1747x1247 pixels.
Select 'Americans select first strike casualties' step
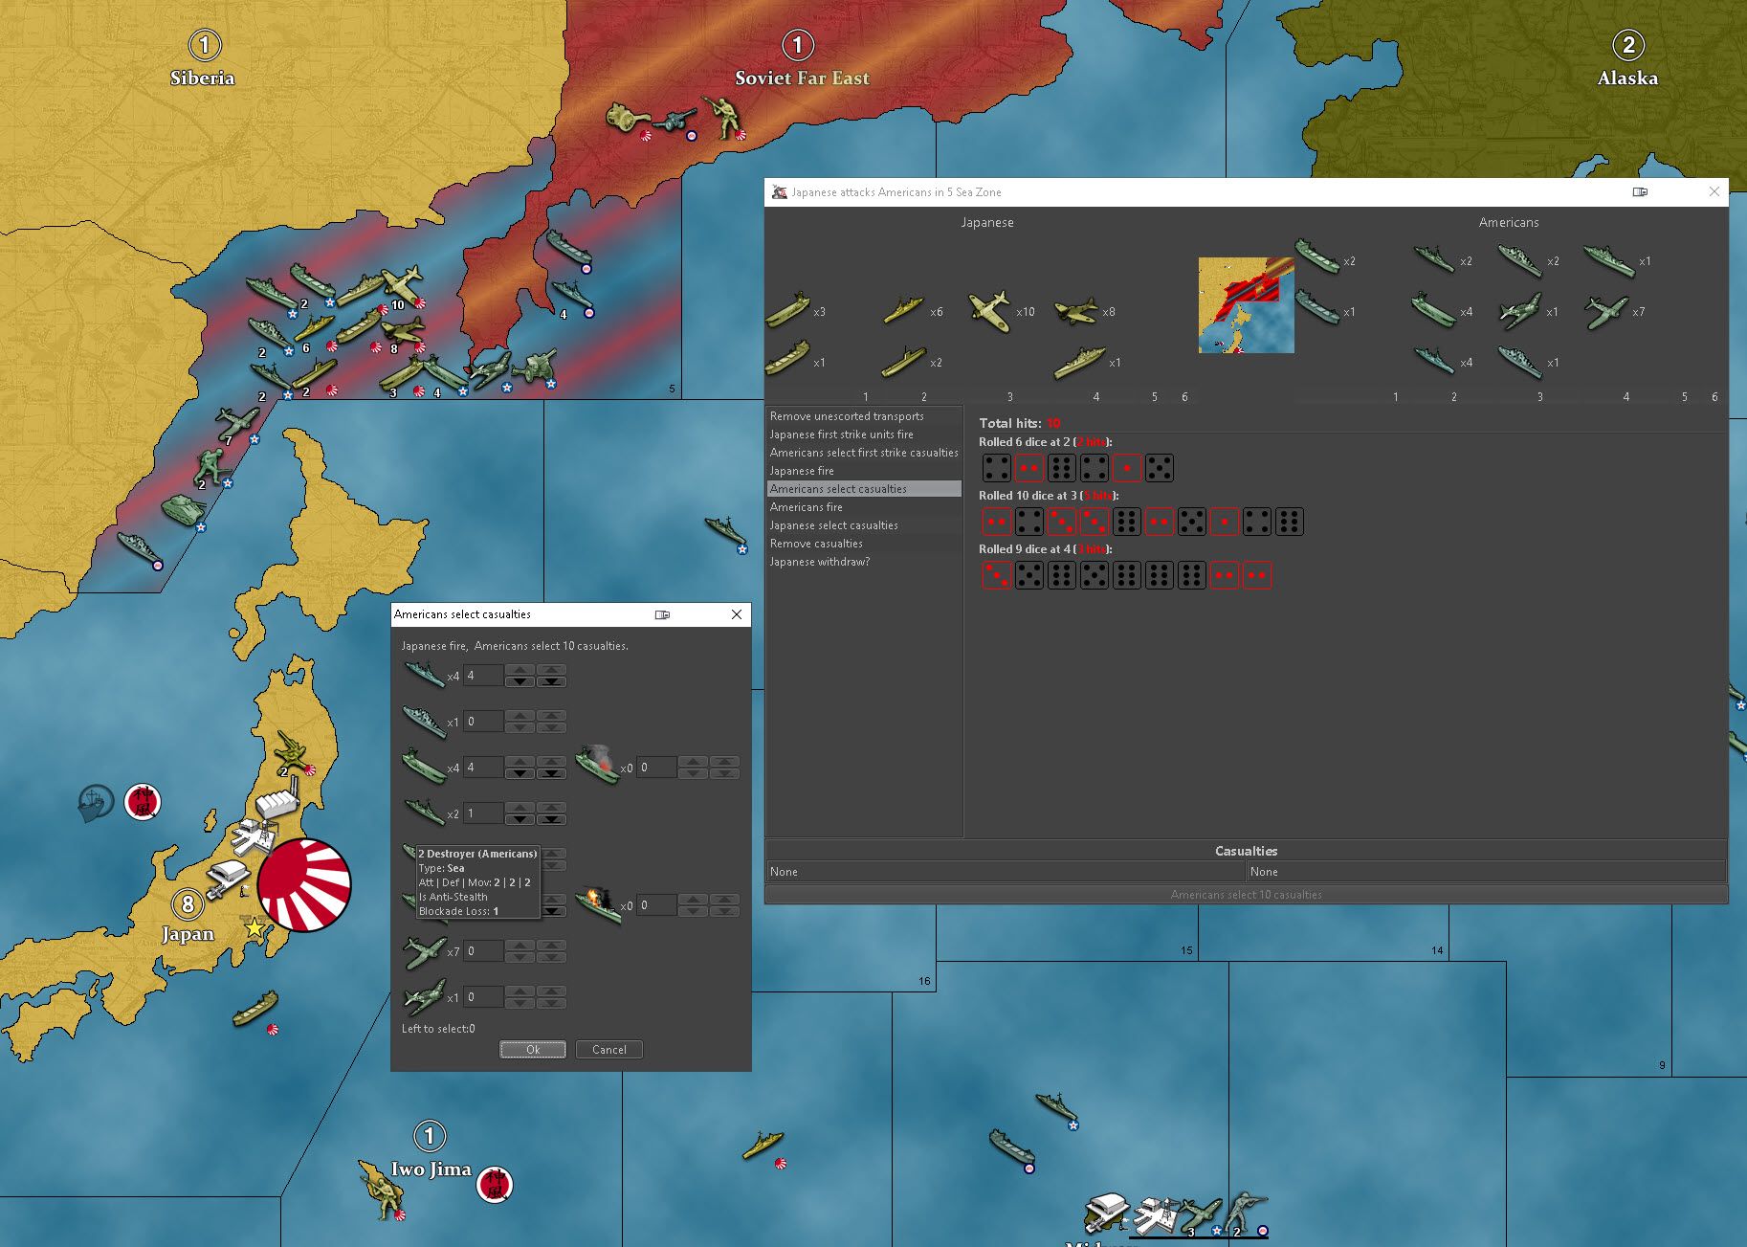(x=864, y=453)
